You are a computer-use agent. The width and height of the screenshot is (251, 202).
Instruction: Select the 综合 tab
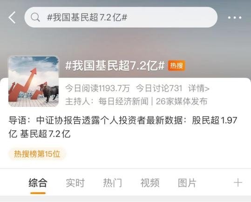38,183
